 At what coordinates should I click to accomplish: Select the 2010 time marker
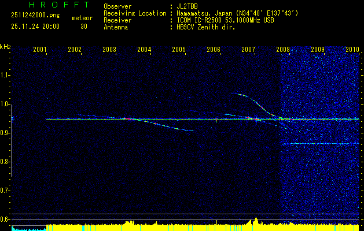352,50
